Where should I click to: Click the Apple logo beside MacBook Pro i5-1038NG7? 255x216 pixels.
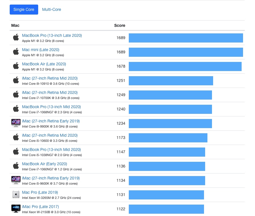(x=16, y=151)
